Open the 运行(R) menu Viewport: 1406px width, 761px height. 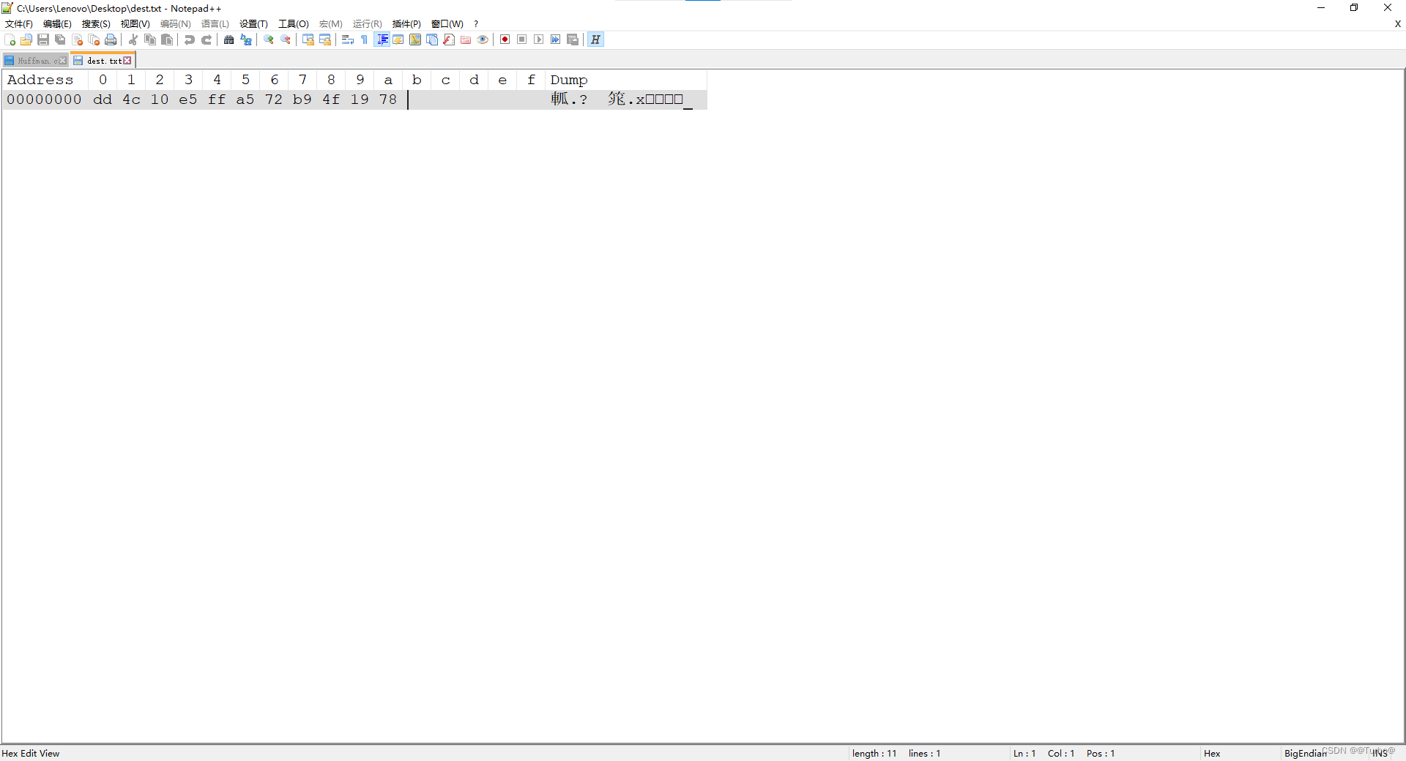coord(367,23)
